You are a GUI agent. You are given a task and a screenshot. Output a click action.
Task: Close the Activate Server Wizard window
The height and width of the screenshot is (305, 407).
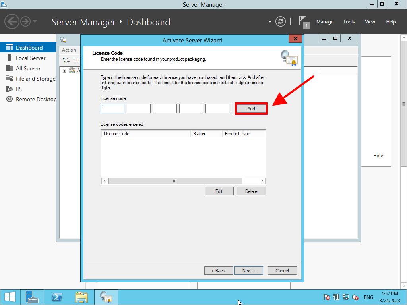tap(295, 39)
